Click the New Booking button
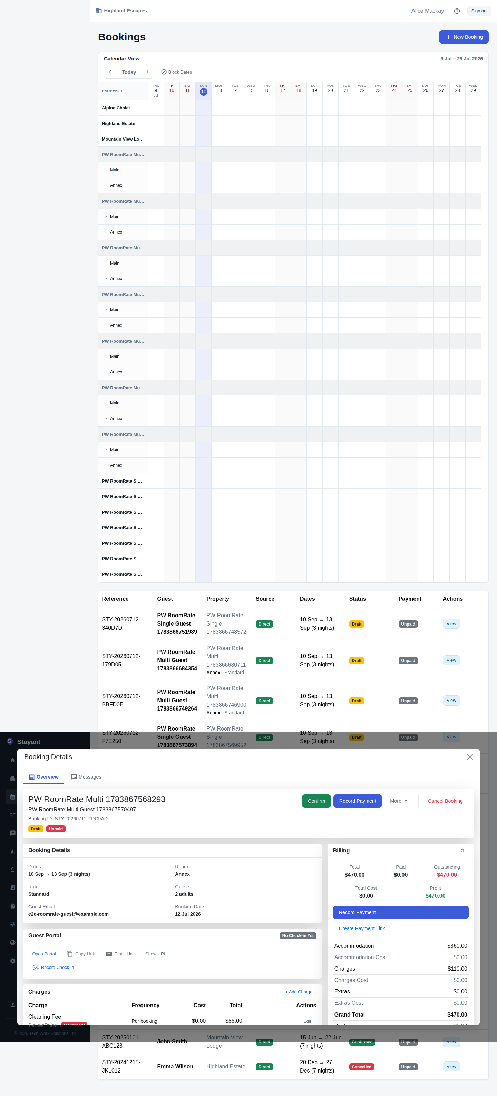497x1096 pixels. 464,37
